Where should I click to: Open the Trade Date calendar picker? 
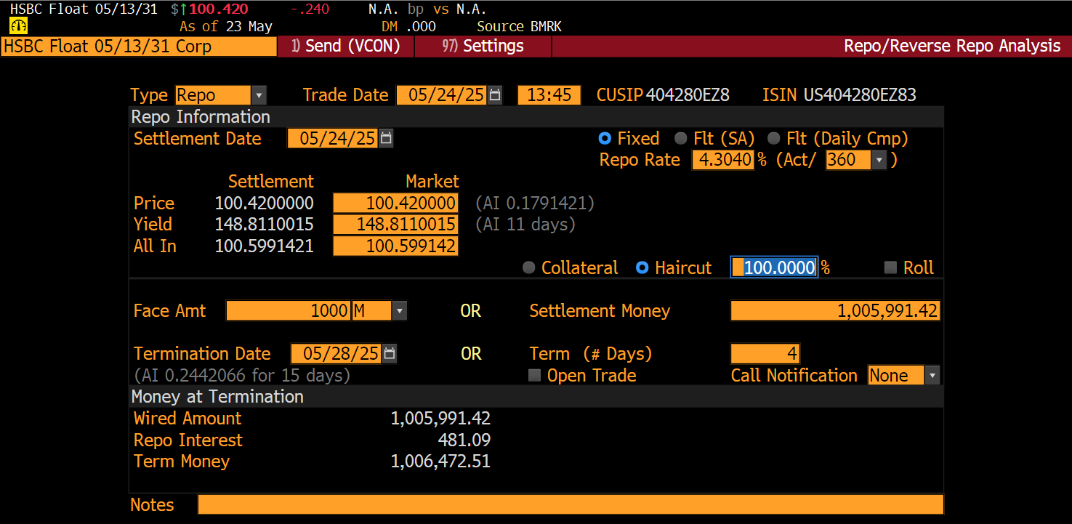[495, 95]
